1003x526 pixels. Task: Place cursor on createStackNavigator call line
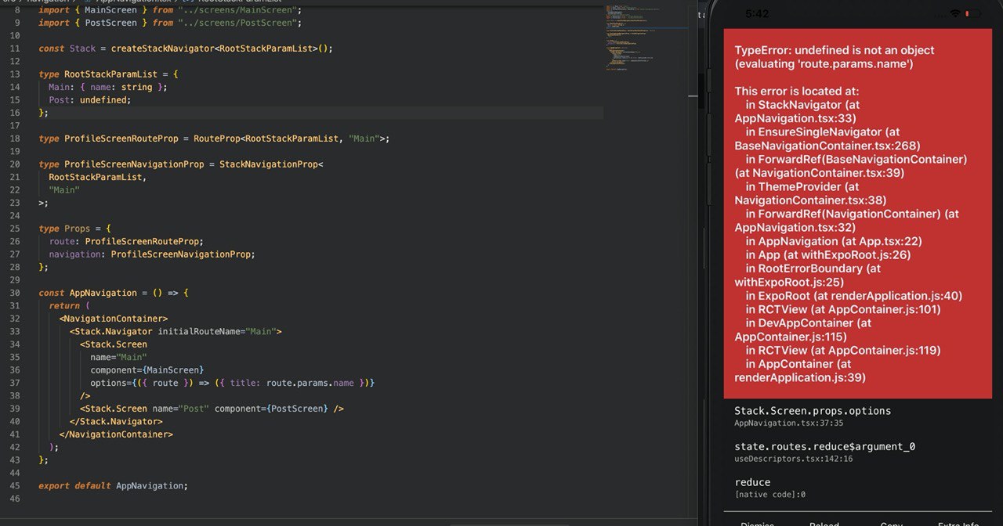coord(186,49)
